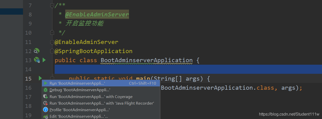
Task: Click 'String[] args' parameter on line 15
Action: point(178,79)
